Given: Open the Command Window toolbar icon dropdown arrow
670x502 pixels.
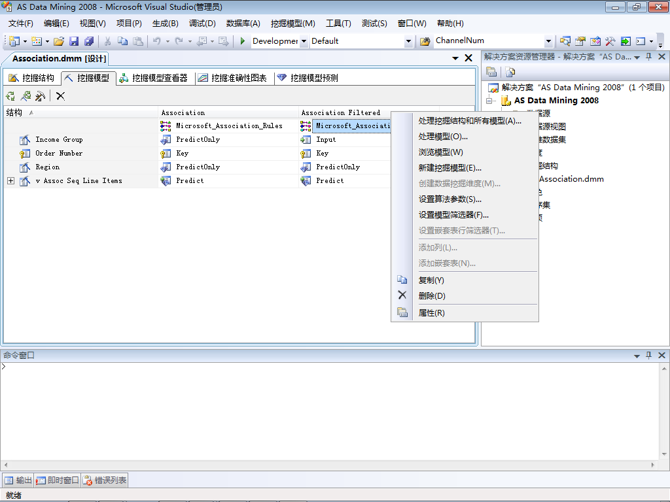Looking at the screenshot, I should [651, 41].
